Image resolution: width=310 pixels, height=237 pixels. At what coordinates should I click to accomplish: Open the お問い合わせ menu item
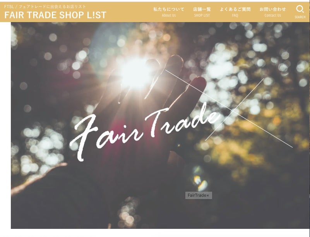[272, 9]
